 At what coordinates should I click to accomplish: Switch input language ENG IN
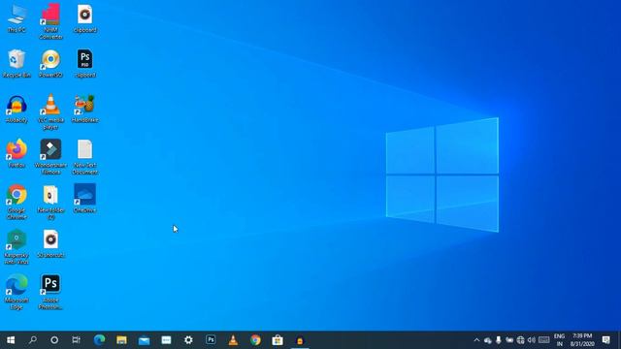tap(559, 340)
